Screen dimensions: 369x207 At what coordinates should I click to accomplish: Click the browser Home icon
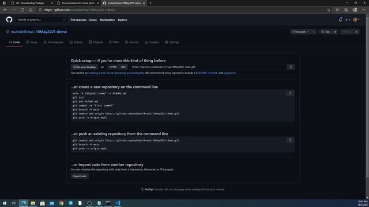coord(31,10)
